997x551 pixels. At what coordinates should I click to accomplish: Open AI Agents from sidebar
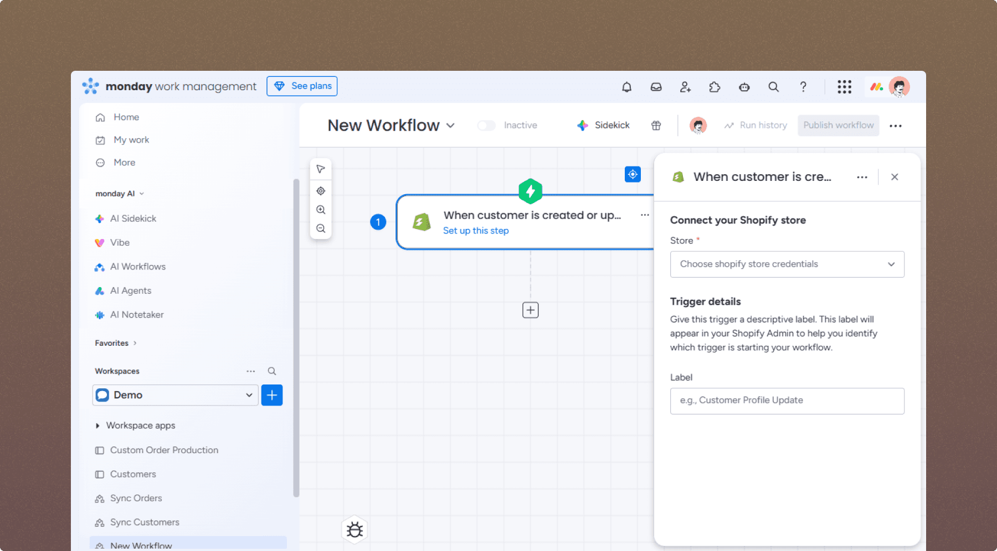(x=131, y=290)
